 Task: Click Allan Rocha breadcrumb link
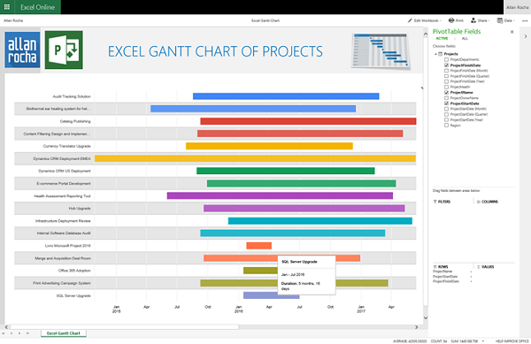pyautogui.click(x=13, y=20)
